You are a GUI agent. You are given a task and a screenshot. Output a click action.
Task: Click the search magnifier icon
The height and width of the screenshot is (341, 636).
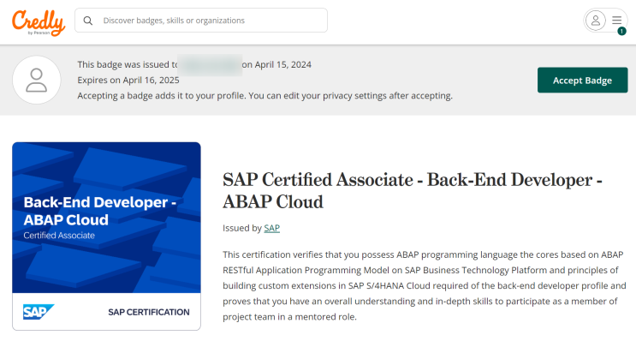tap(88, 21)
